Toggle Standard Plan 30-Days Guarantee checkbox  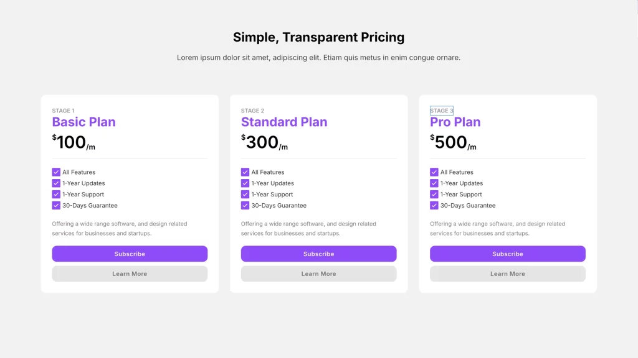point(245,206)
